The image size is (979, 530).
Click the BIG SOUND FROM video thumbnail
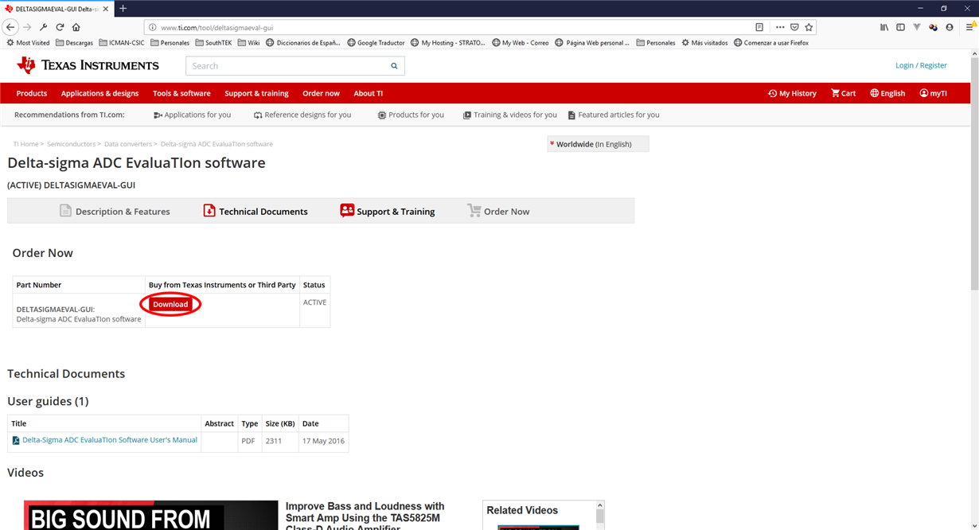(151, 516)
